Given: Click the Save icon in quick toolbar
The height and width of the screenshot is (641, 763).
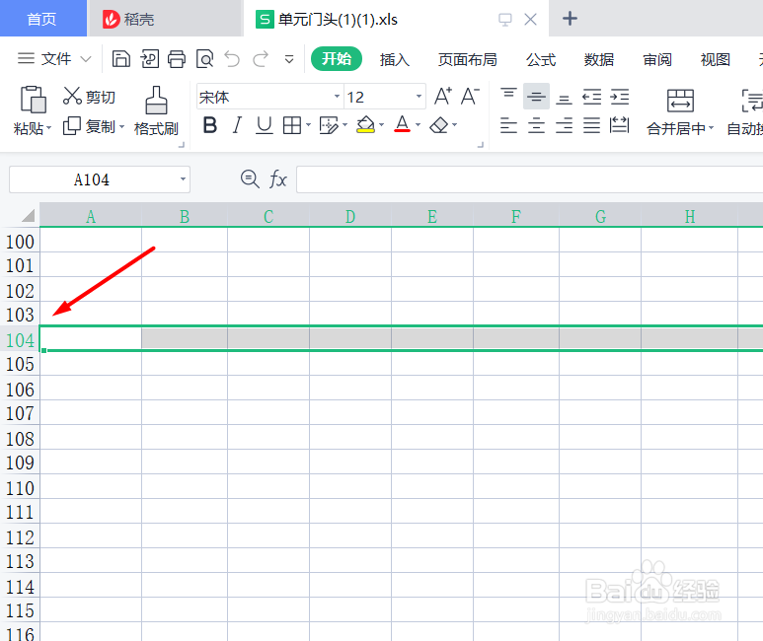Looking at the screenshot, I should 120,59.
